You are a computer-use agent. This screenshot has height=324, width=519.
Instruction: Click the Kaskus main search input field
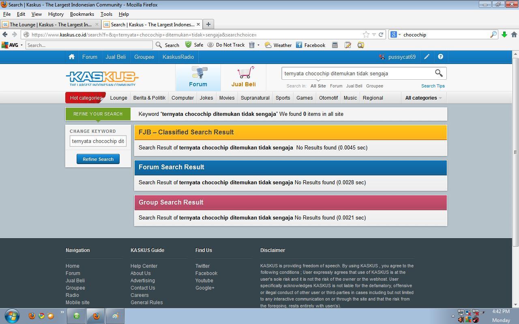click(x=357, y=73)
